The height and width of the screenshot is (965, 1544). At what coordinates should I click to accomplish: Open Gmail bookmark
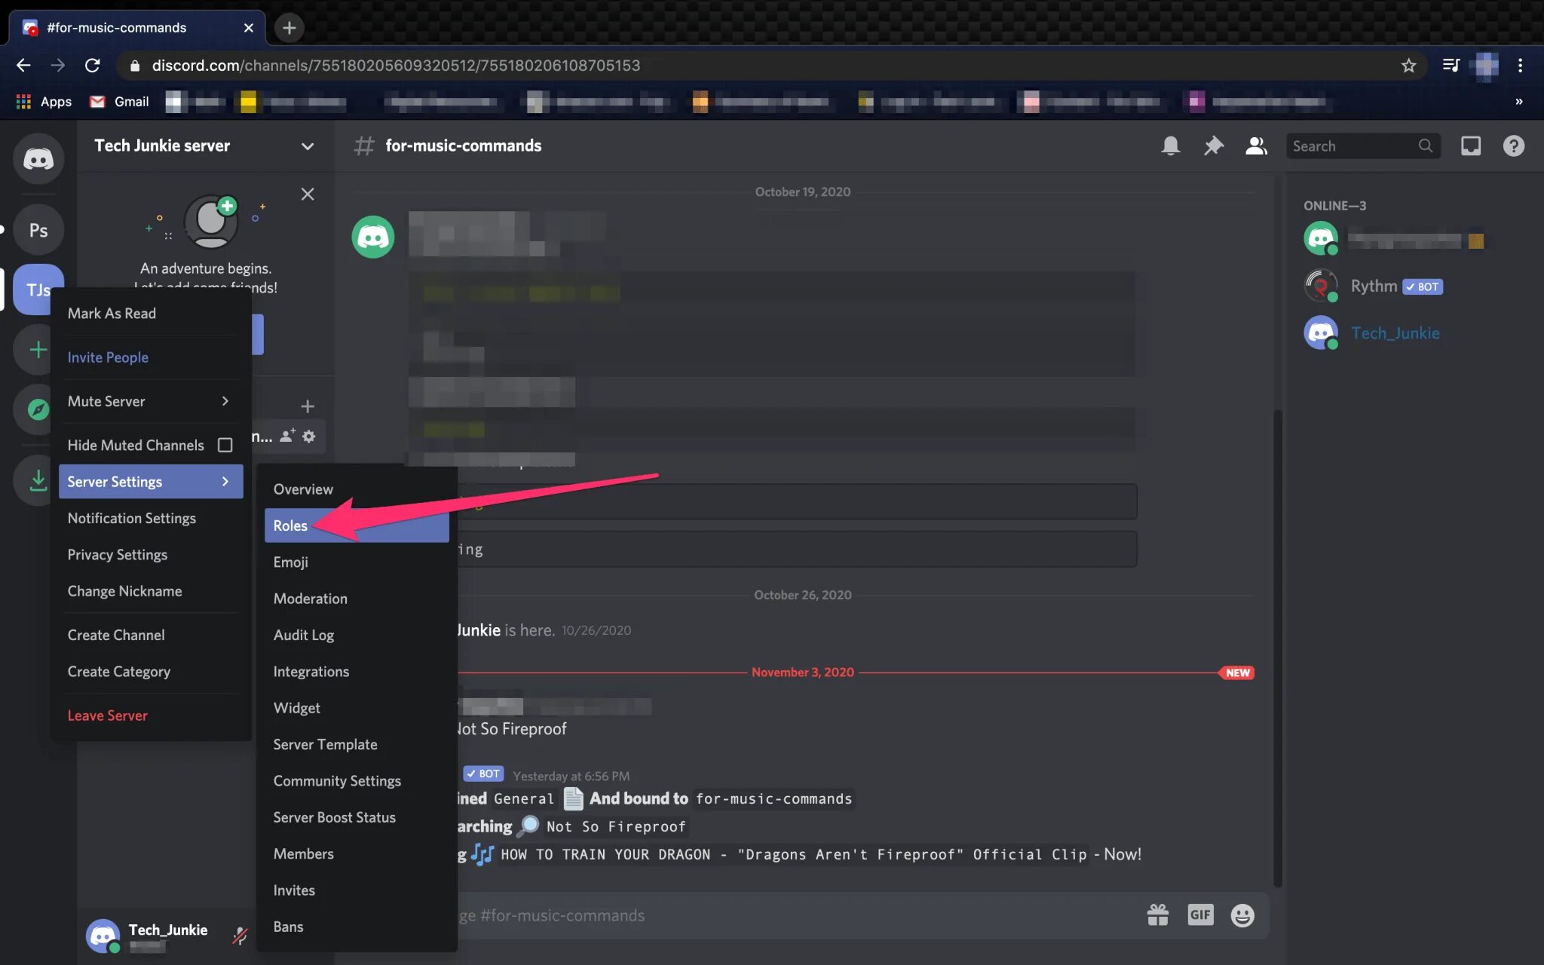(x=119, y=101)
